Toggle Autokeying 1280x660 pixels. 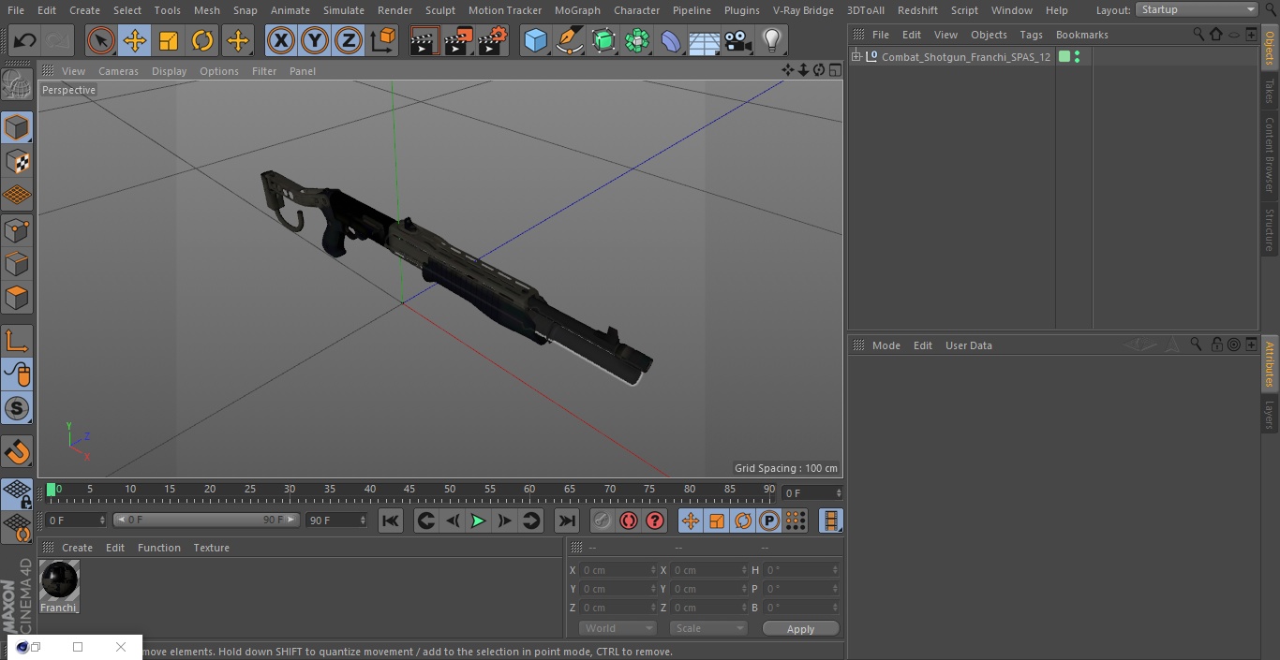point(629,521)
